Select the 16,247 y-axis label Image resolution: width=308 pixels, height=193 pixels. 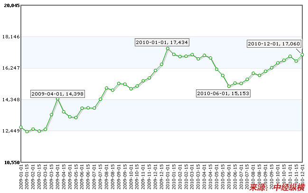(x=10, y=68)
